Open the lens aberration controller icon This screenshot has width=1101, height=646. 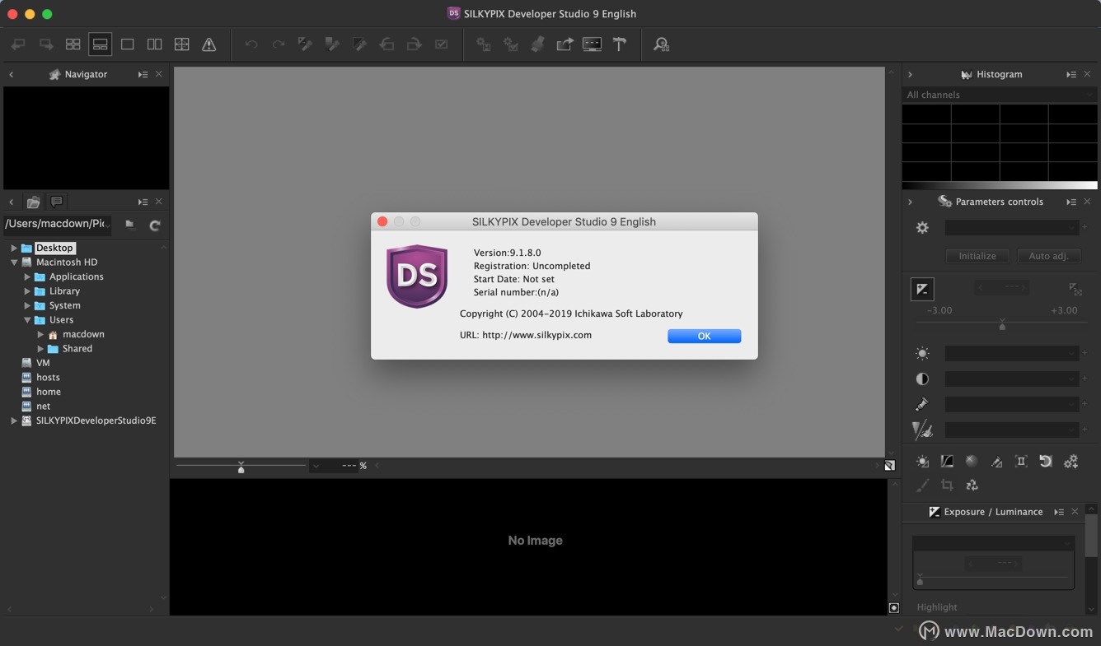(x=1021, y=462)
